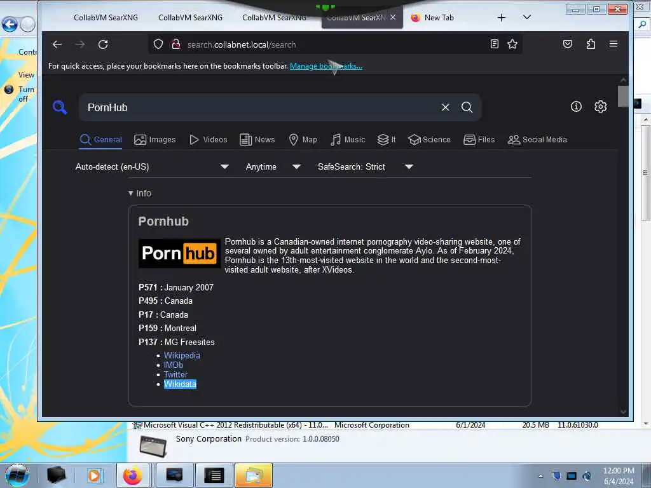Viewport: 651px width, 488px height.
Task: Open the media player taskbar icon
Action: pyautogui.click(x=94, y=475)
